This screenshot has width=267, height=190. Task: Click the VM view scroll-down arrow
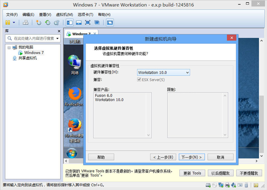coord(261,156)
